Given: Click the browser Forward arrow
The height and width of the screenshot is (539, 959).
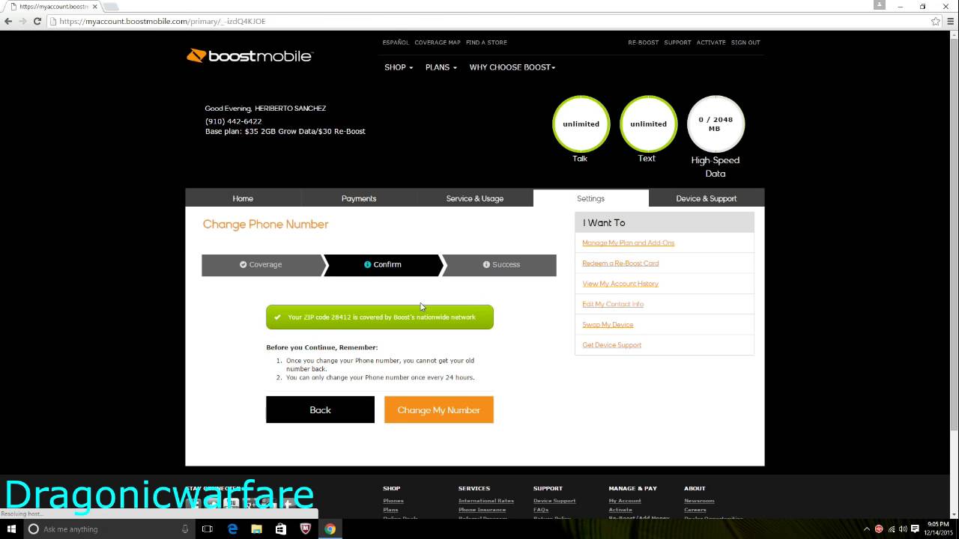Looking at the screenshot, I should (22, 22).
